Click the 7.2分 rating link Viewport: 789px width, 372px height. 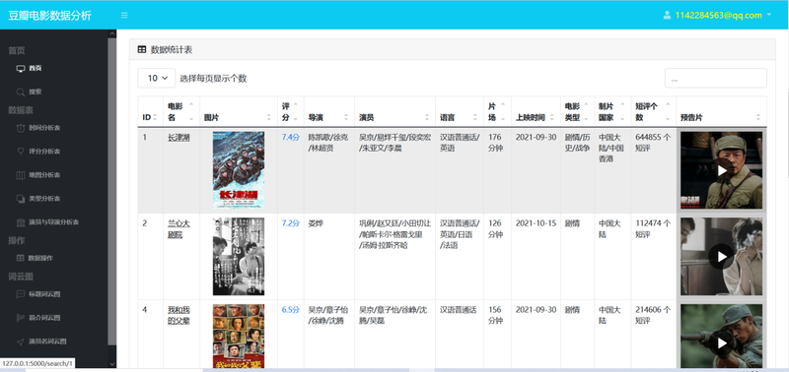click(290, 222)
